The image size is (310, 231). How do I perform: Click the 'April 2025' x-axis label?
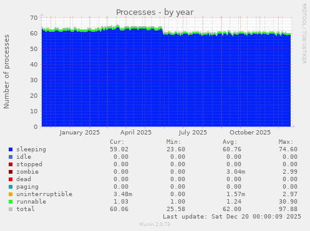coord(136,133)
